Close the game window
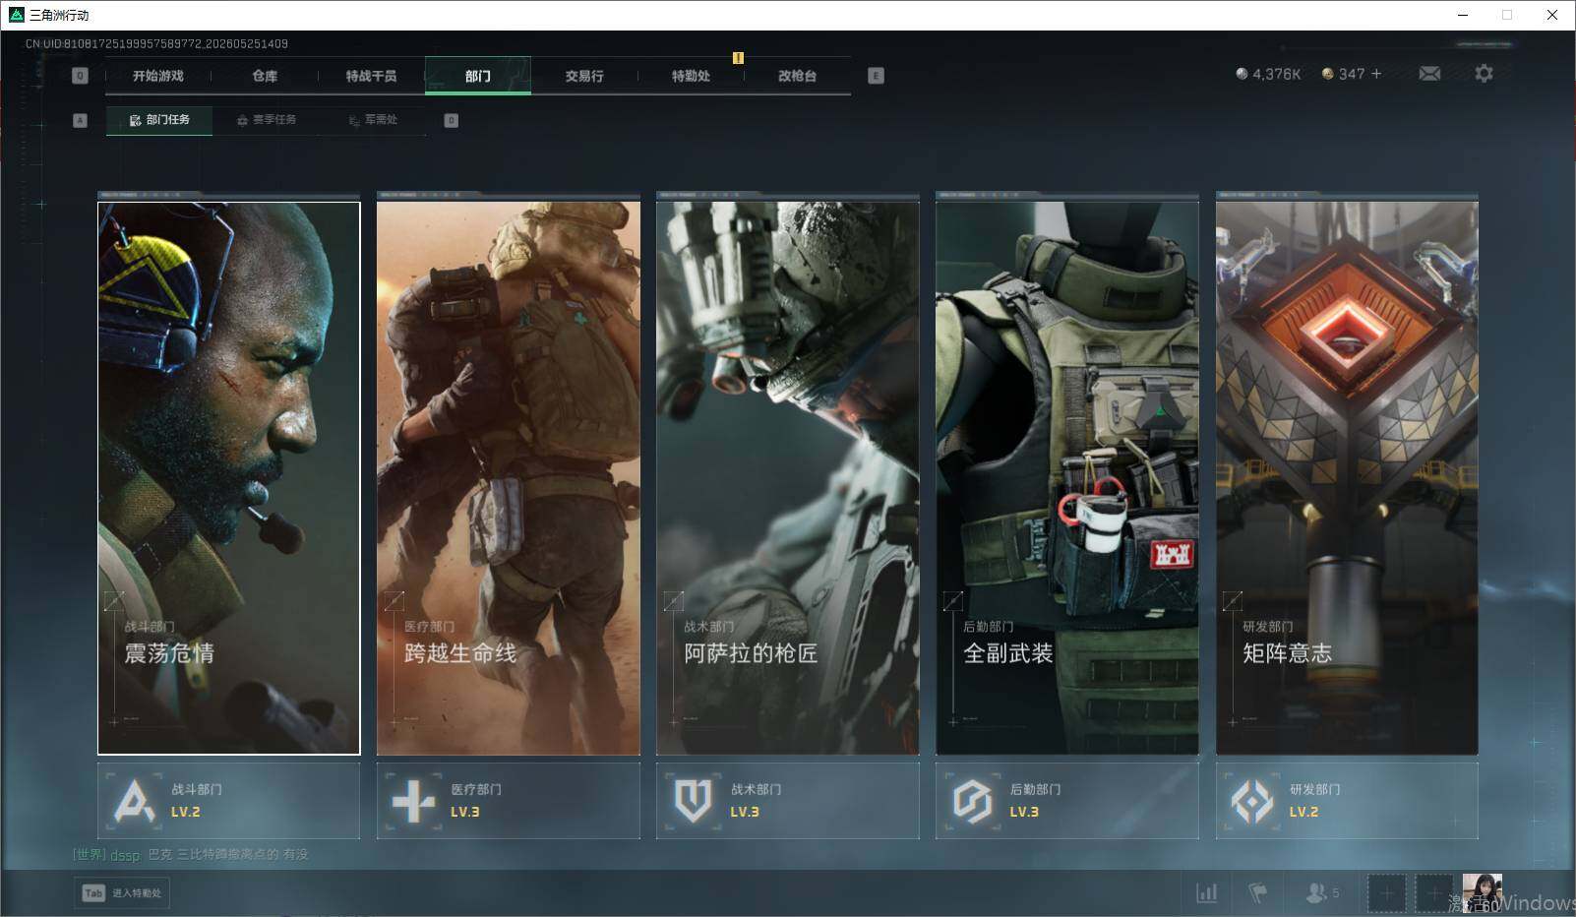The width and height of the screenshot is (1576, 917). tap(1552, 15)
